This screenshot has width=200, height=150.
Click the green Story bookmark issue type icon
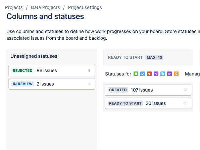click(136, 74)
